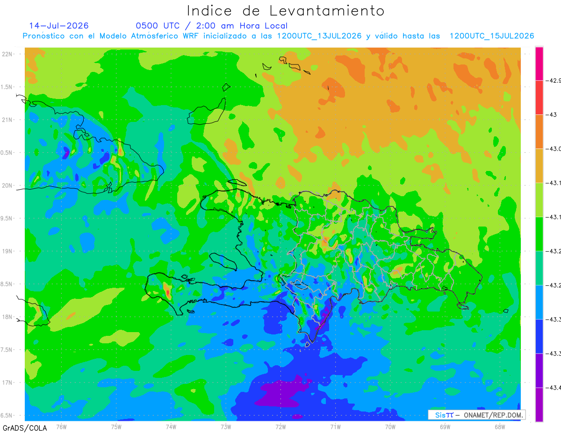Click the '20N' latitude label
The width and height of the screenshot is (561, 433).
click(7, 186)
